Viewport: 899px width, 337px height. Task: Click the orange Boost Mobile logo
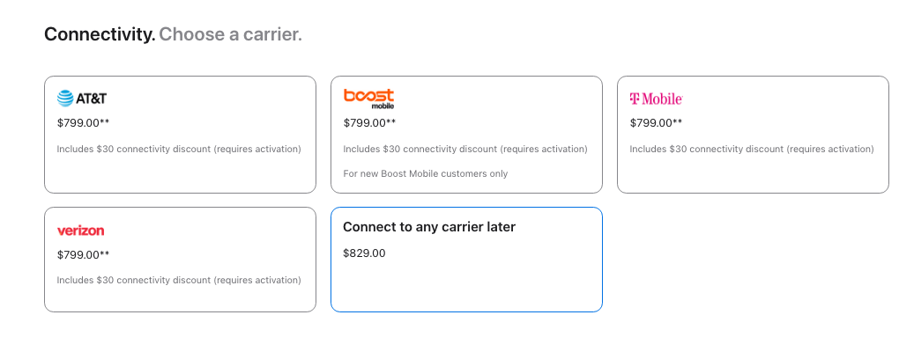click(368, 99)
